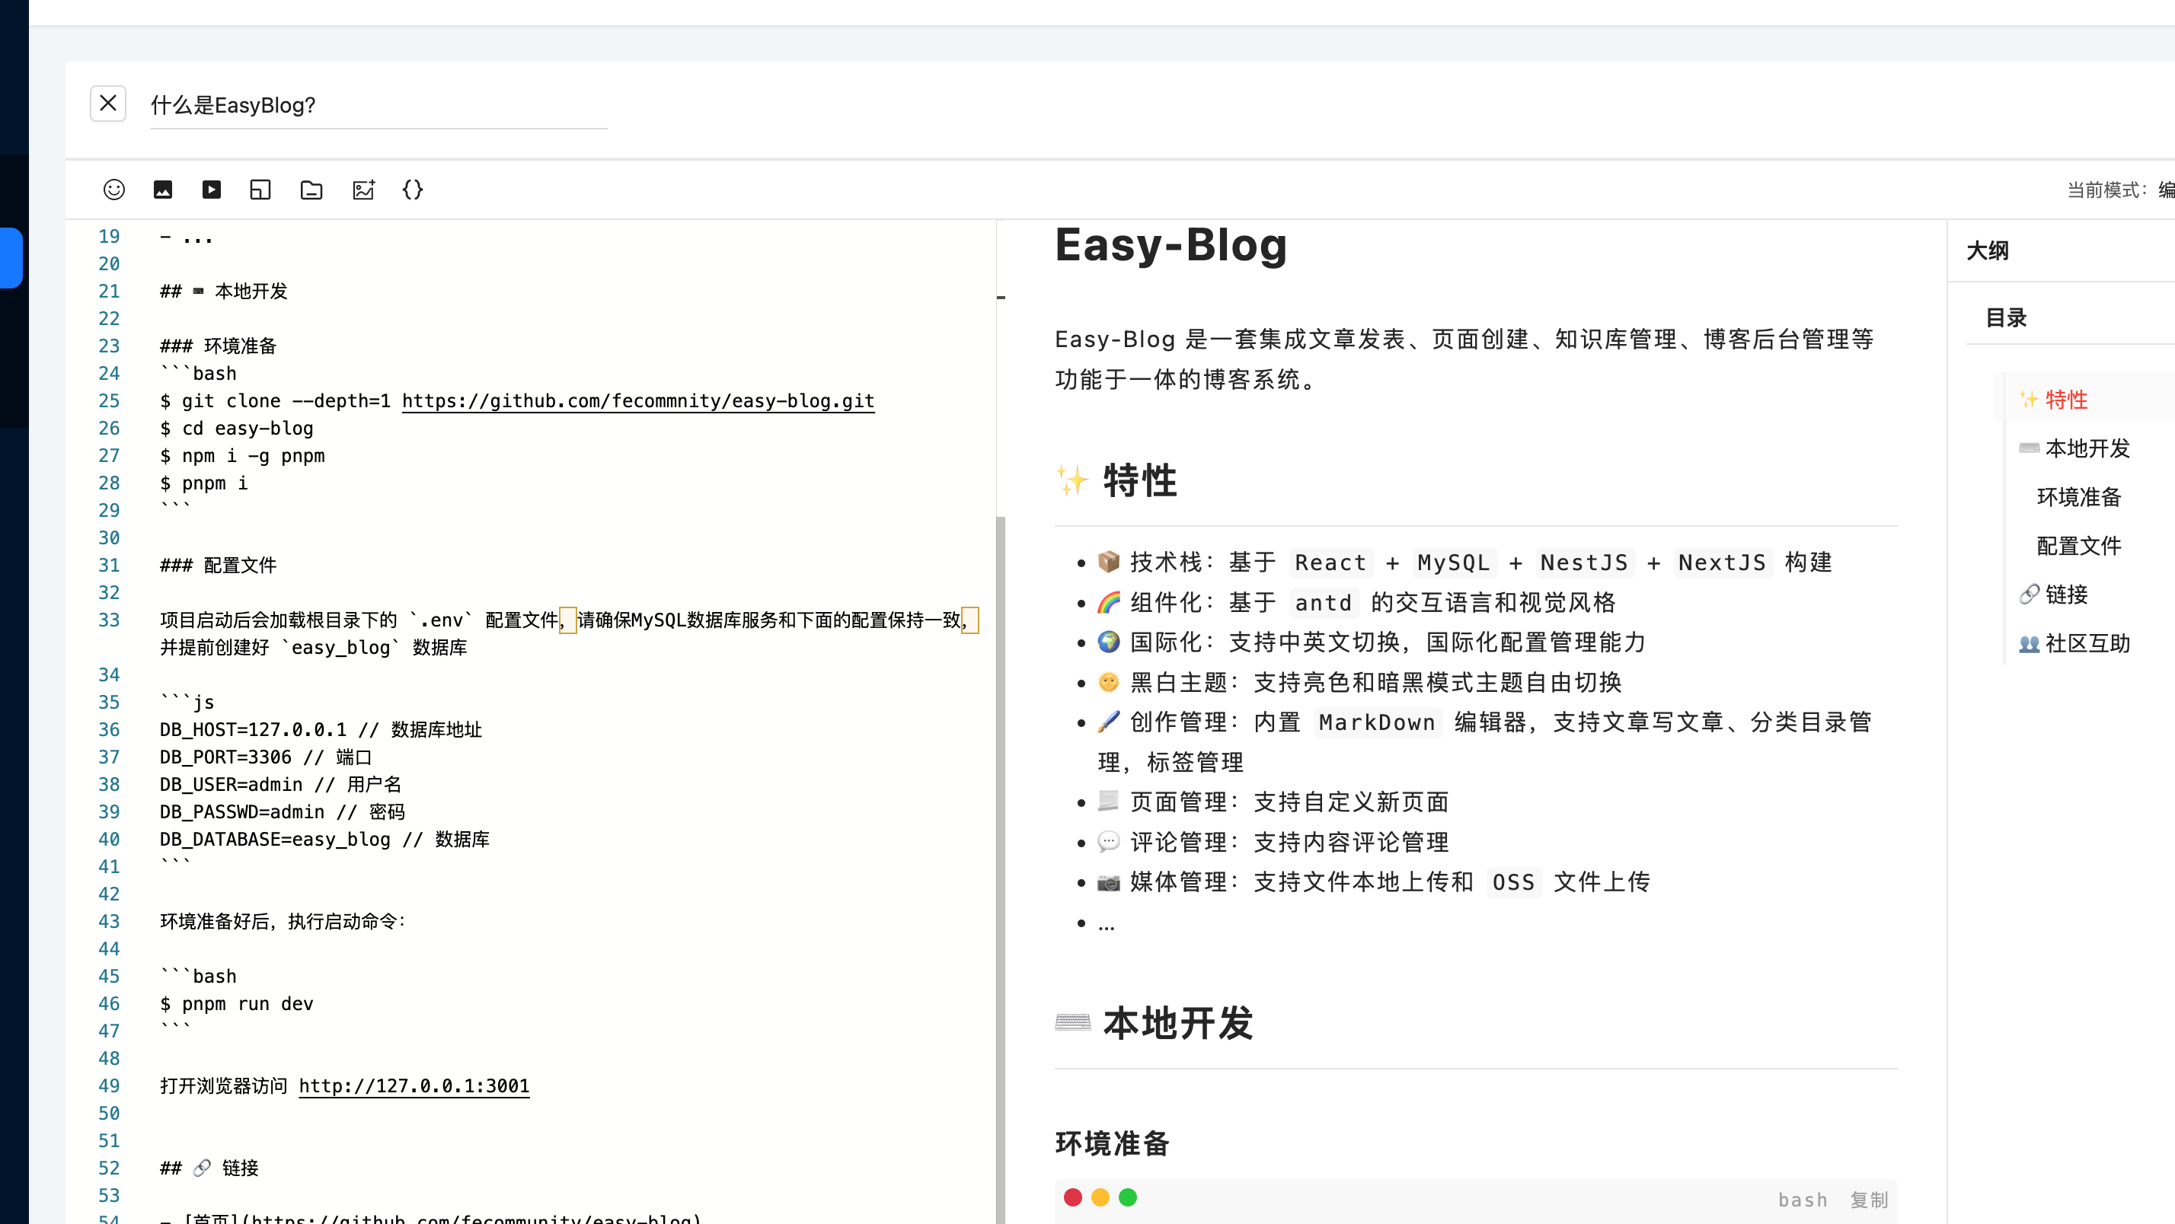Viewport: 2175px width, 1224px height.
Task: Click the editor vertical scrollbar
Action: (1001, 869)
